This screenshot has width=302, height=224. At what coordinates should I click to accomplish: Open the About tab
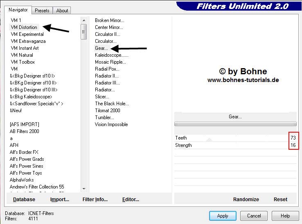pos(62,10)
